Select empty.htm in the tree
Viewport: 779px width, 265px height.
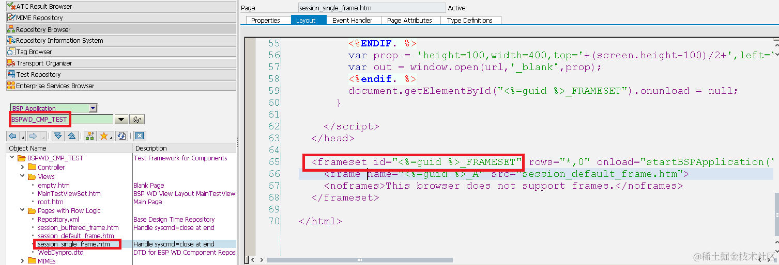53,185
